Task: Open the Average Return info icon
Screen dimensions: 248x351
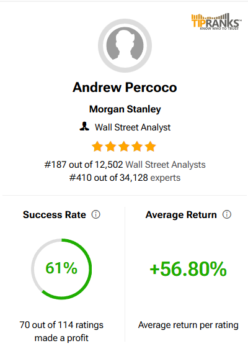Action: pos(227,214)
